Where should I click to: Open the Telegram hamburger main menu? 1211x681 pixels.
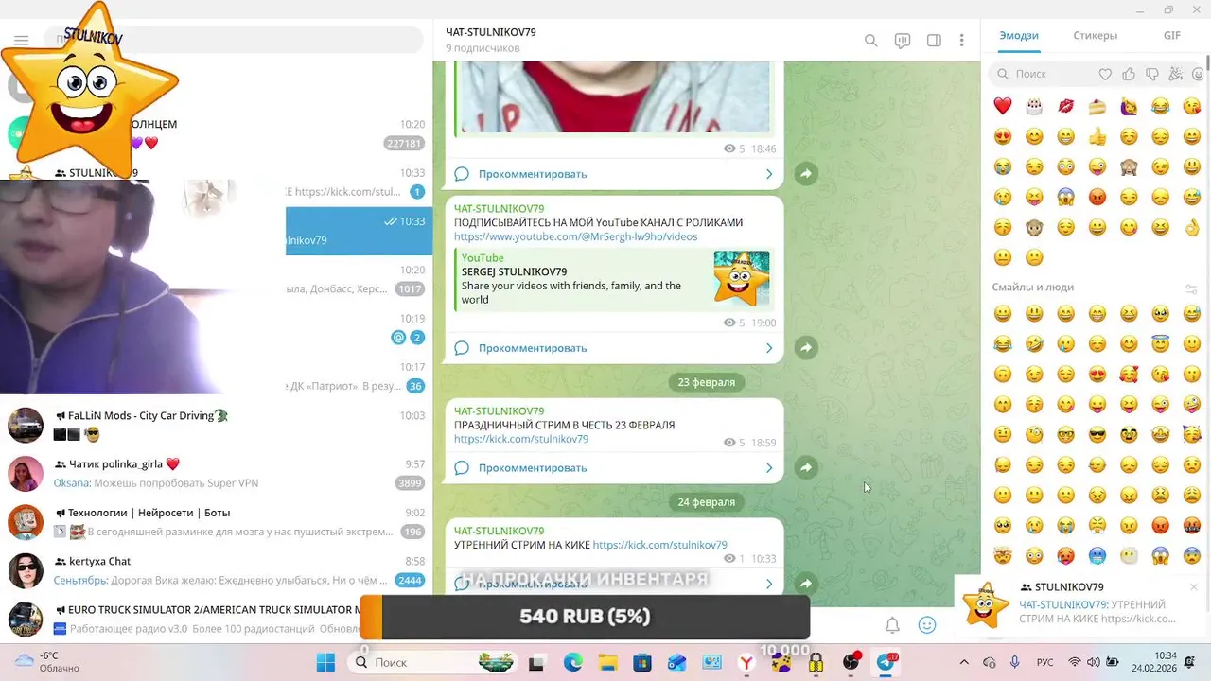click(21, 41)
